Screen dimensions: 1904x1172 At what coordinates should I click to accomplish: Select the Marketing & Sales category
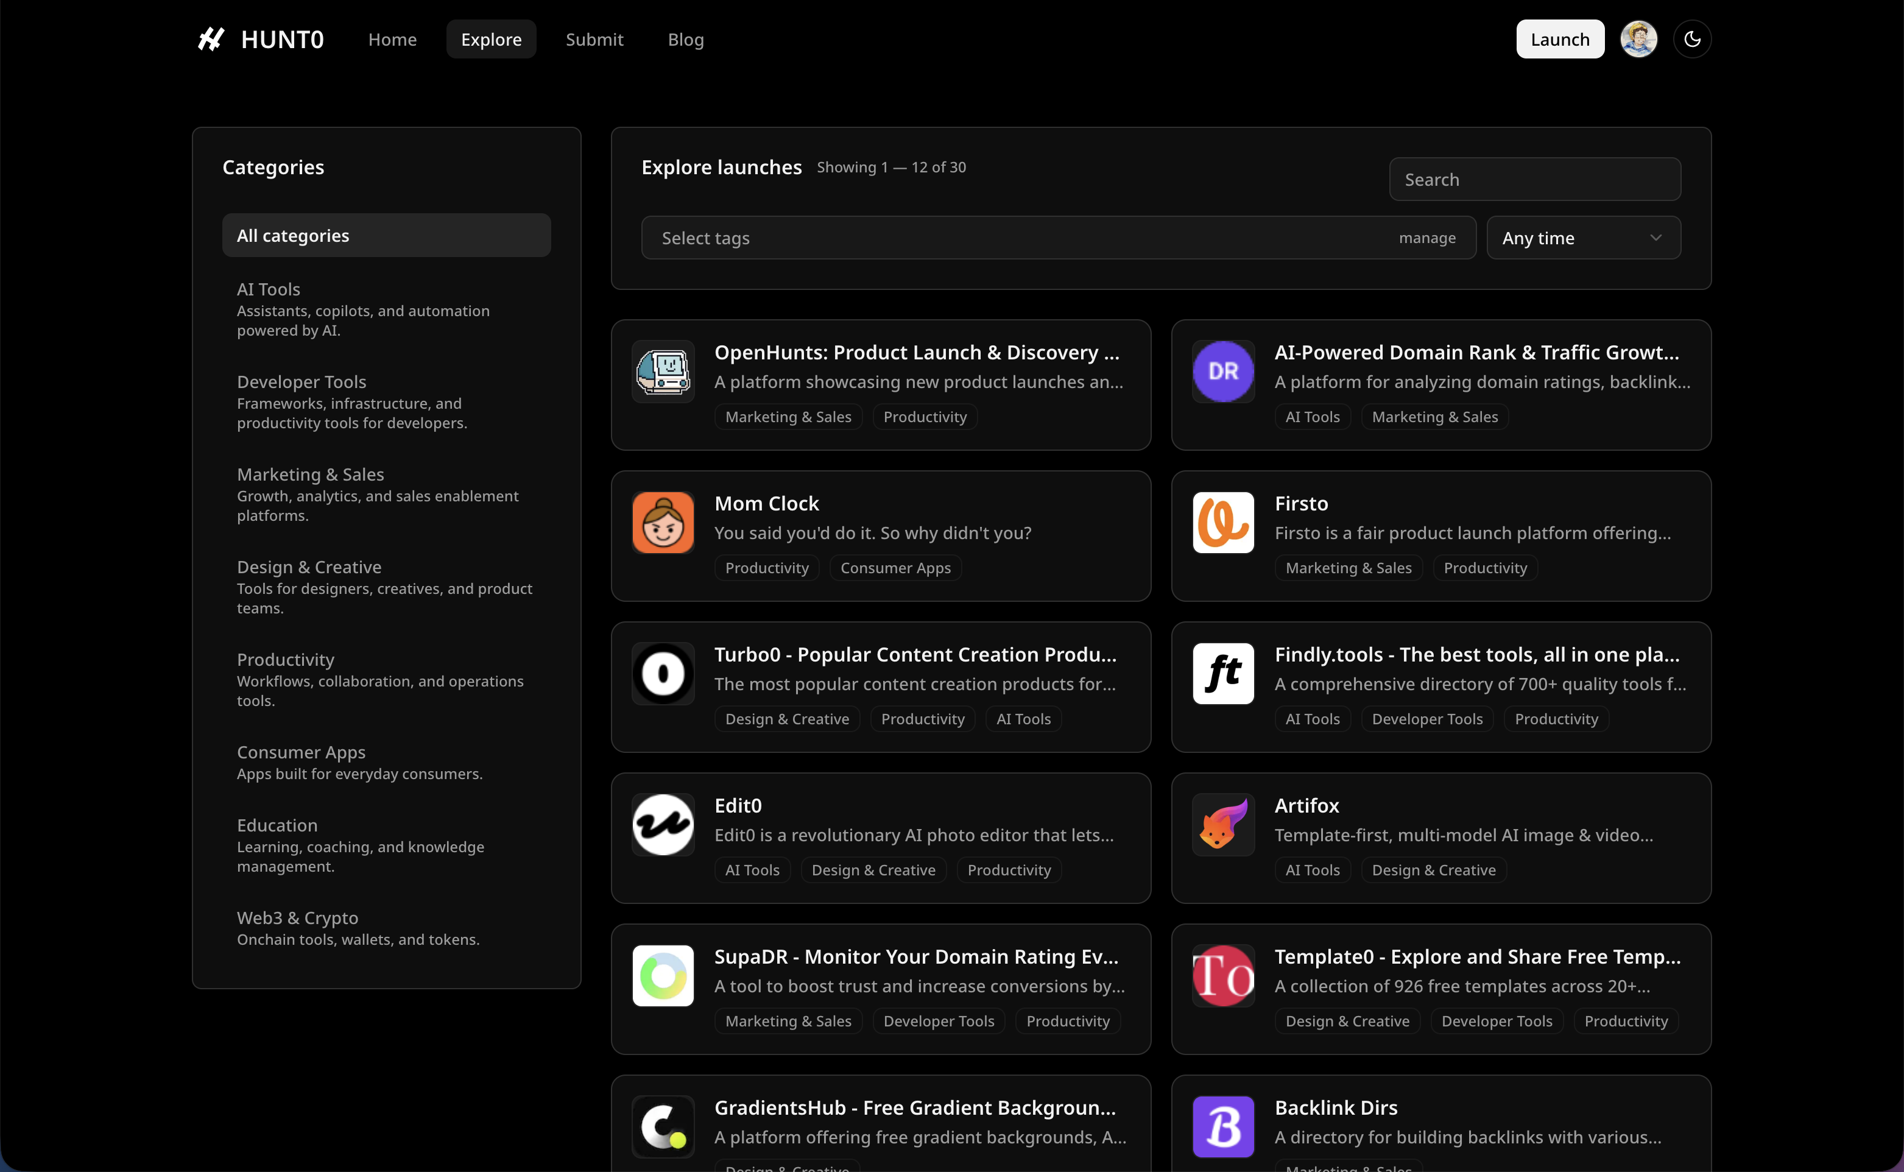(386, 494)
